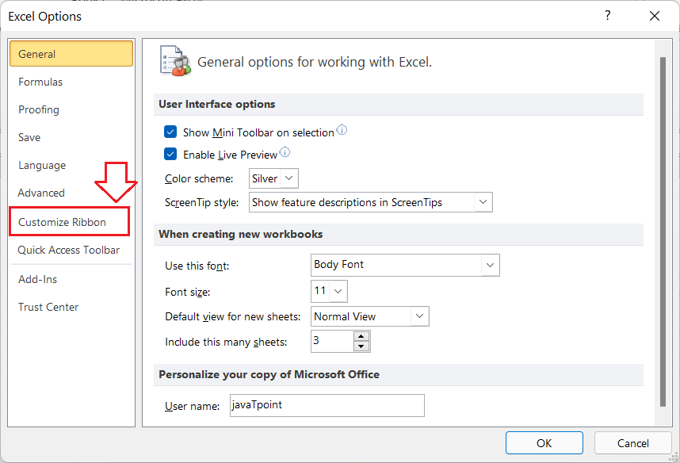Click the Color scheme label

pyautogui.click(x=199, y=178)
